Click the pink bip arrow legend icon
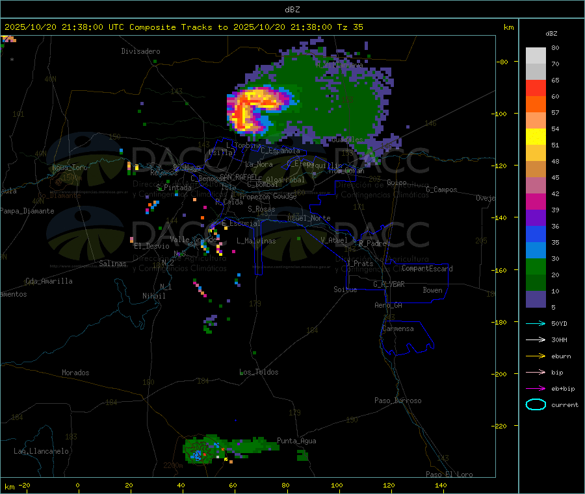Image resolution: width=585 pixels, height=494 pixels. [x=536, y=372]
